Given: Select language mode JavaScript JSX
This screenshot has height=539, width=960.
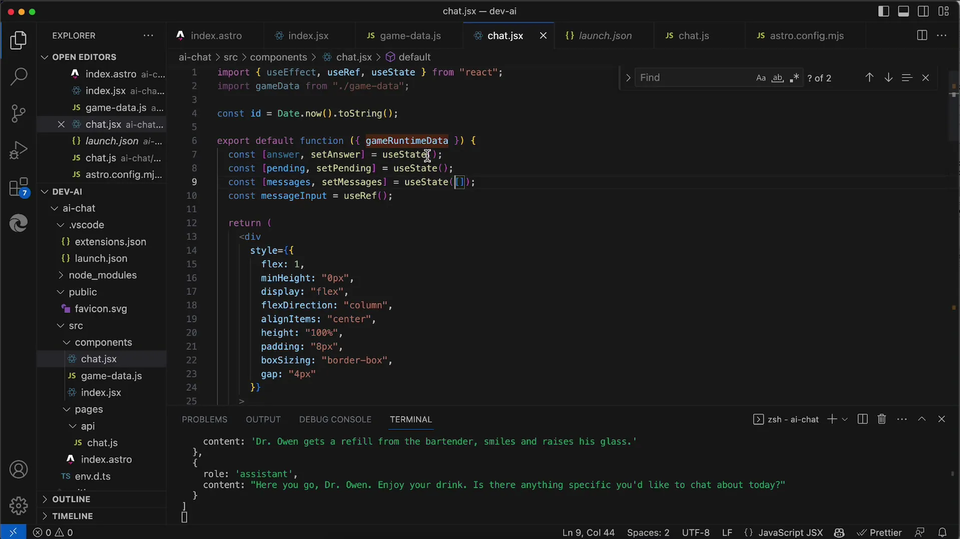Looking at the screenshot, I should point(790,532).
